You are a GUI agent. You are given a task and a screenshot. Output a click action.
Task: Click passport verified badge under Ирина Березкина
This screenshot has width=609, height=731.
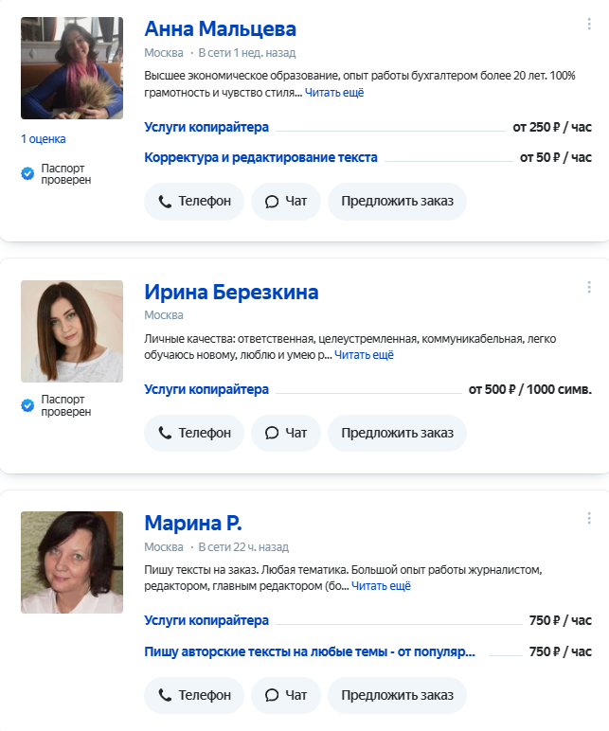coord(58,405)
